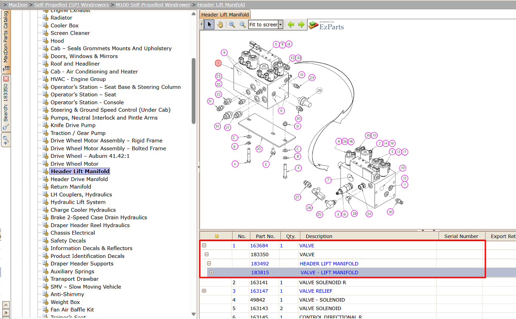Open Header Lift Manifold breadcrumb link
516x319 pixels.
tap(221, 5)
